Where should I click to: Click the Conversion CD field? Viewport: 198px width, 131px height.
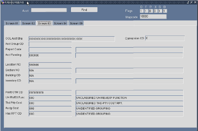(165, 38)
